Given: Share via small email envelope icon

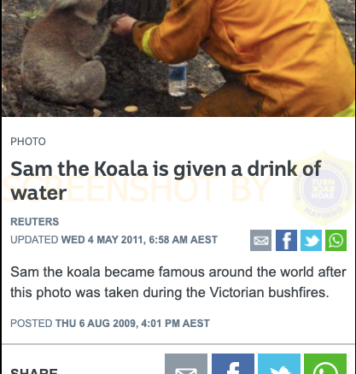Looking at the screenshot, I should pos(260,240).
